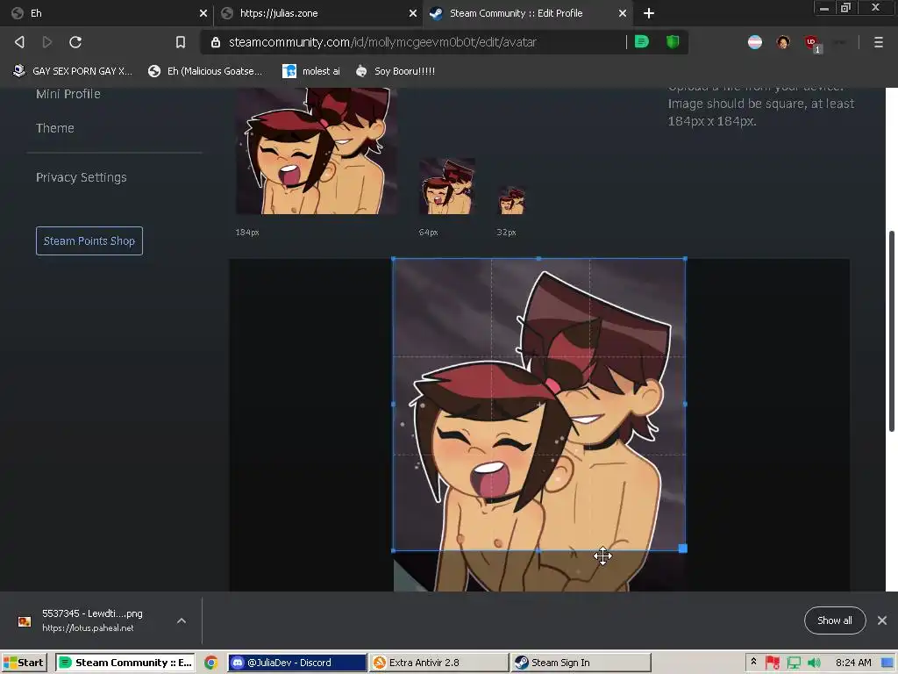Expand the download item options chevron

[182, 620]
